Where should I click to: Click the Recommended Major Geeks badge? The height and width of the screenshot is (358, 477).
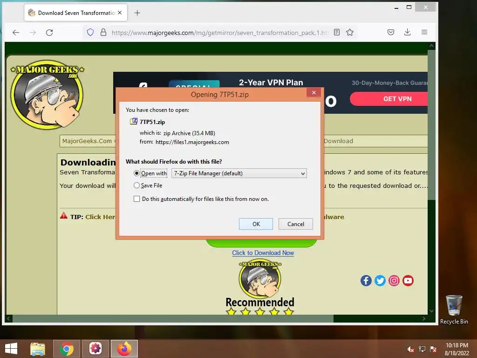click(x=260, y=288)
